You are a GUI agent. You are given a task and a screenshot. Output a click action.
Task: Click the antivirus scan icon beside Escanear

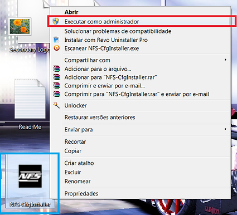pos(56,48)
